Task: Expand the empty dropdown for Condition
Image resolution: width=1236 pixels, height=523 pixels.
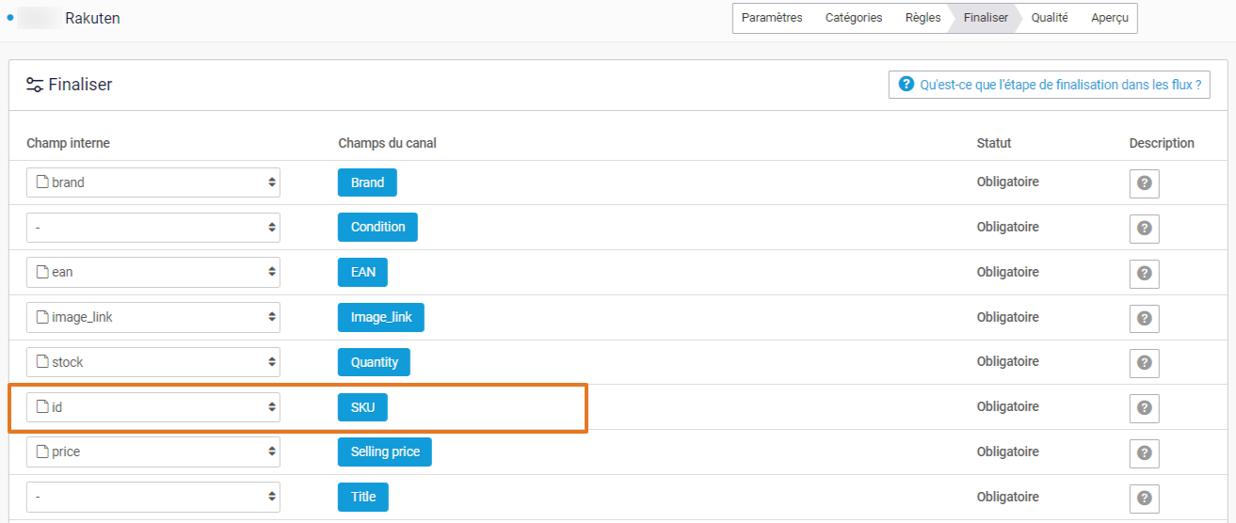Action: pyautogui.click(x=152, y=228)
